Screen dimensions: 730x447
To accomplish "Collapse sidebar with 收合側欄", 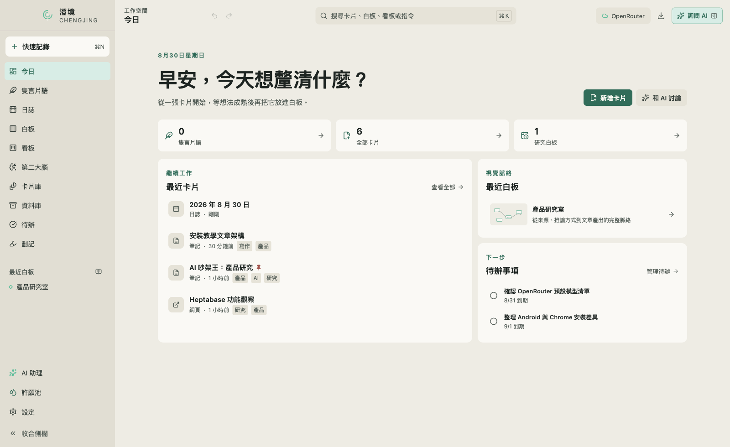I will coord(57,434).
